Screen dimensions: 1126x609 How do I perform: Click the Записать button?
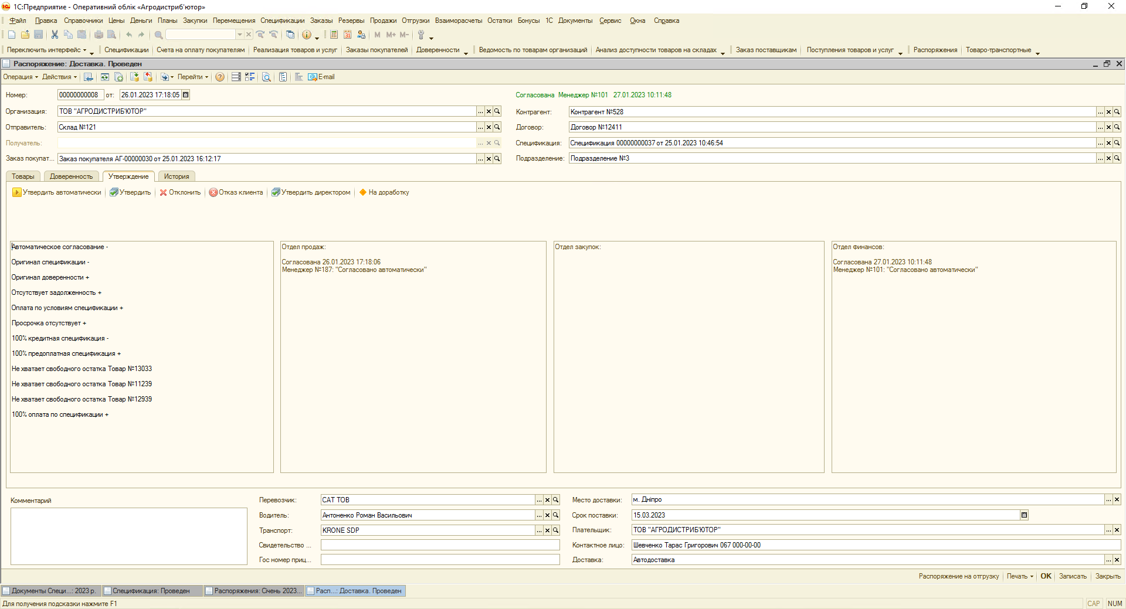(x=1073, y=576)
